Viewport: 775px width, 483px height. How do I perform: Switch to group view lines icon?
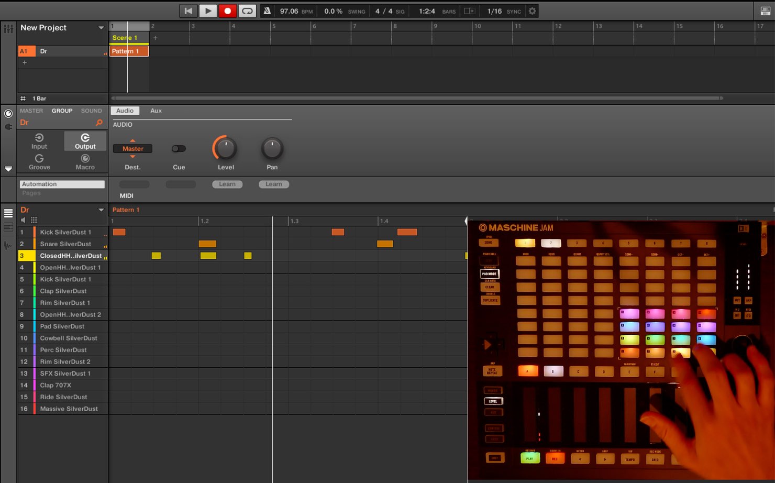point(8,213)
